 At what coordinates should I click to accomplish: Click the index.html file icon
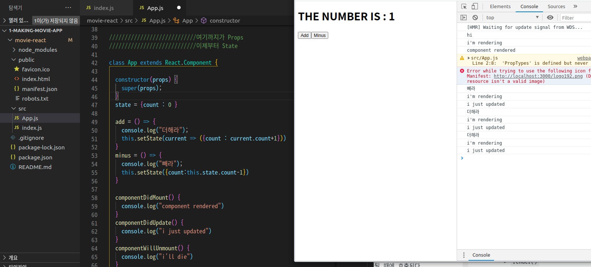[17, 79]
